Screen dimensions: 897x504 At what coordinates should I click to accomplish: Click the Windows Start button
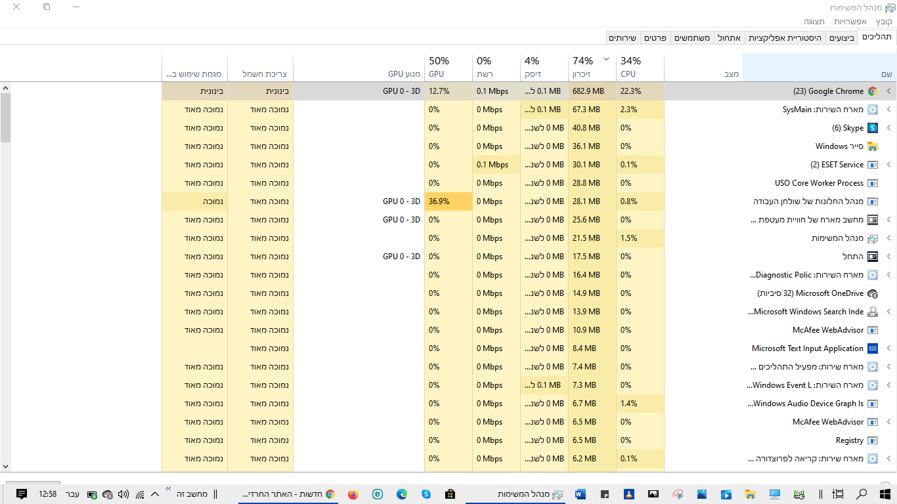[885, 494]
